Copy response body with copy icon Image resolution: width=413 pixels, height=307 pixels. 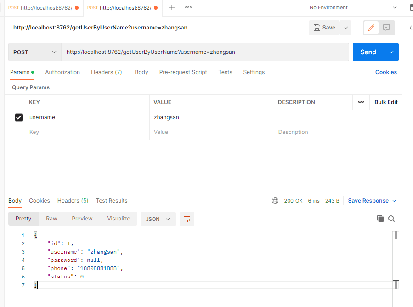tap(380, 219)
